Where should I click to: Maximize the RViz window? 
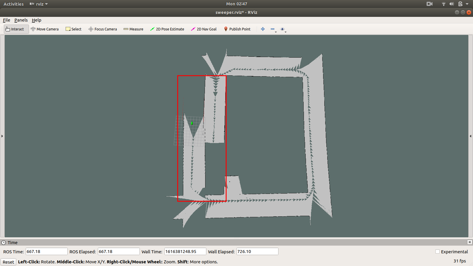pyautogui.click(x=463, y=12)
